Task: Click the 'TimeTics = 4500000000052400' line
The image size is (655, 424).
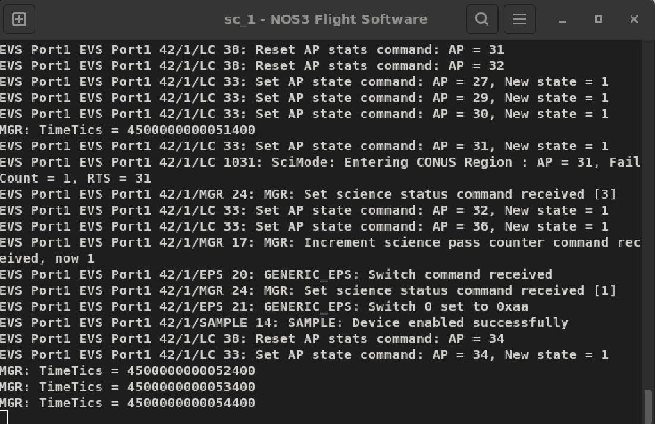Action: tap(127, 371)
